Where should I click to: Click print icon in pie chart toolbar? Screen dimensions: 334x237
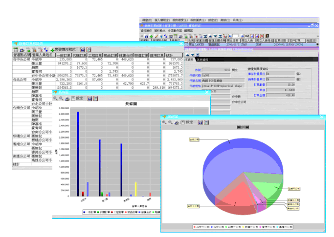(x=206, y=122)
